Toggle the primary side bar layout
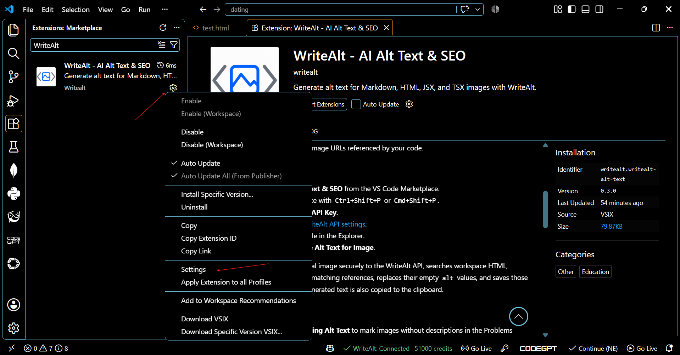Screen dimensions: 680x355 pos(572,9)
